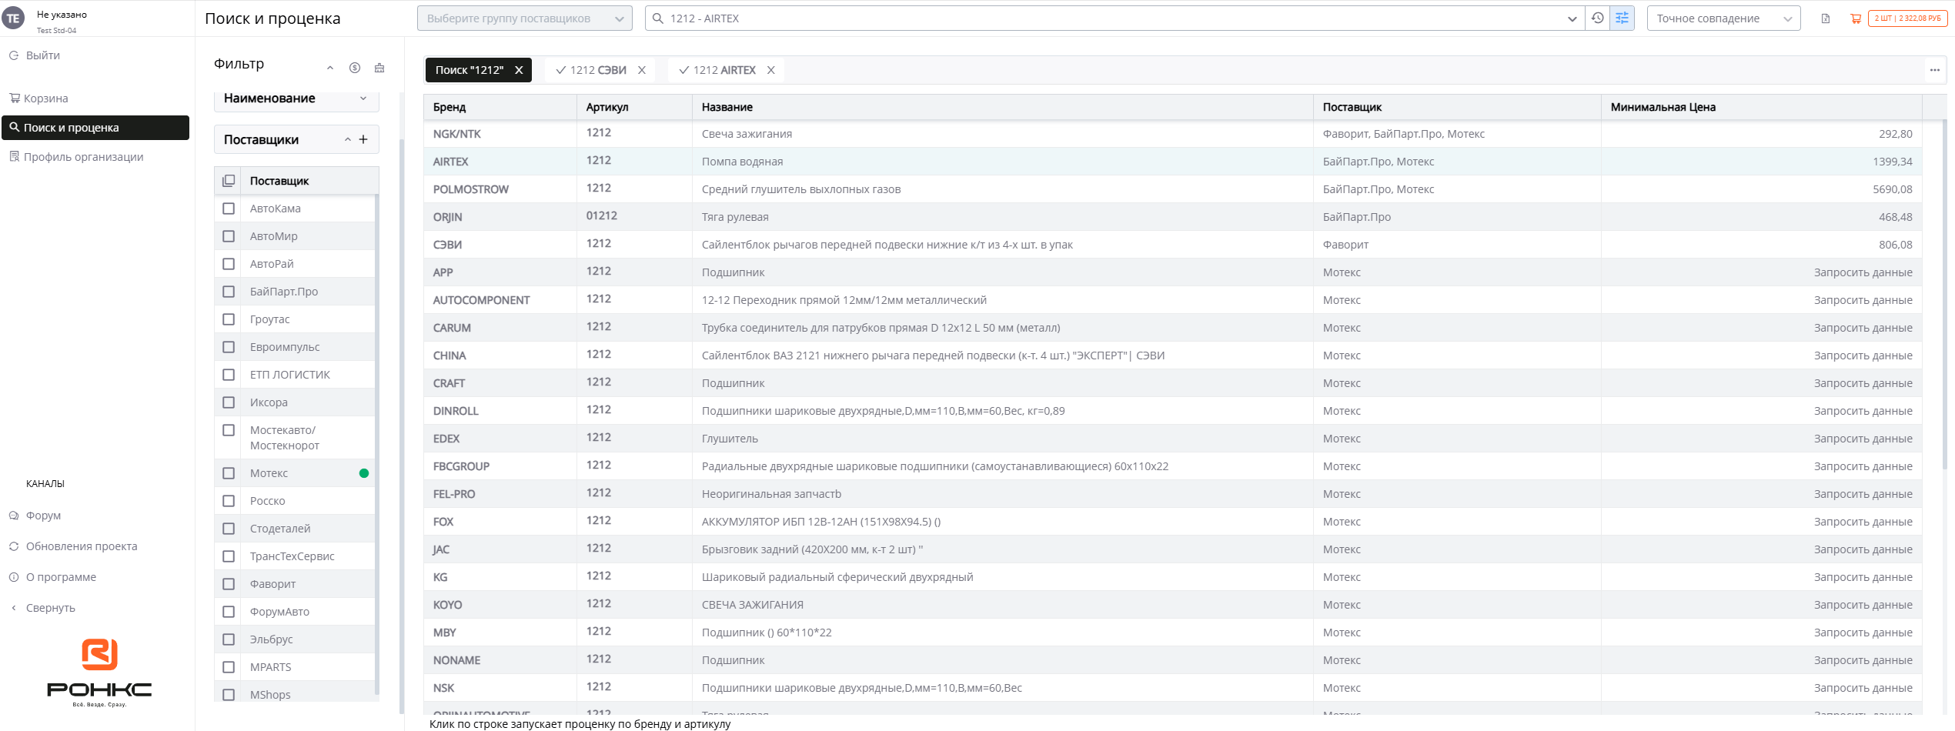Check the Мотекс supplier checkbox
1955x731 pixels.
(x=229, y=473)
